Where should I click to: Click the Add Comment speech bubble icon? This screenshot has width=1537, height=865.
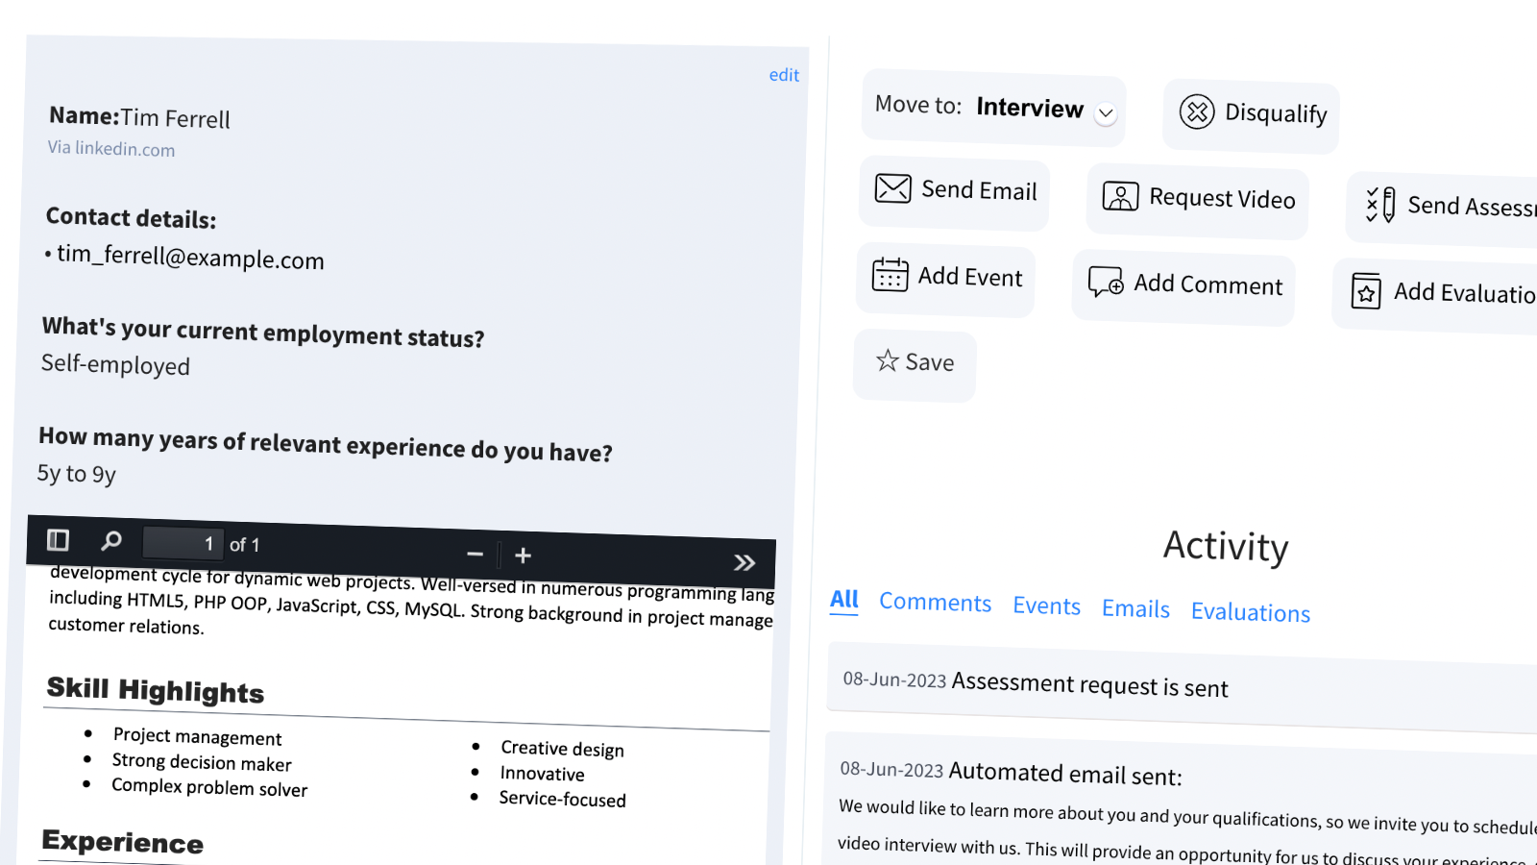click(1105, 282)
